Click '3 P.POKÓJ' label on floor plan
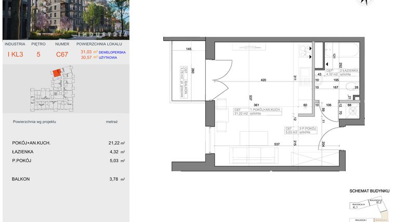395x222 pixels. click(307, 129)
